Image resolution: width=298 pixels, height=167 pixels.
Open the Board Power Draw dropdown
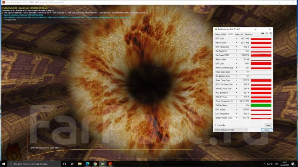(237, 80)
